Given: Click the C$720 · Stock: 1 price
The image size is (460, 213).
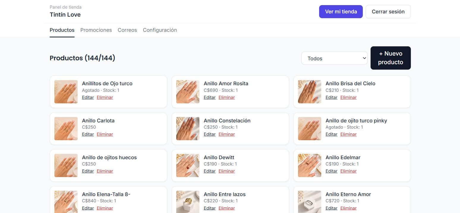Looking at the screenshot, I should (342, 201).
